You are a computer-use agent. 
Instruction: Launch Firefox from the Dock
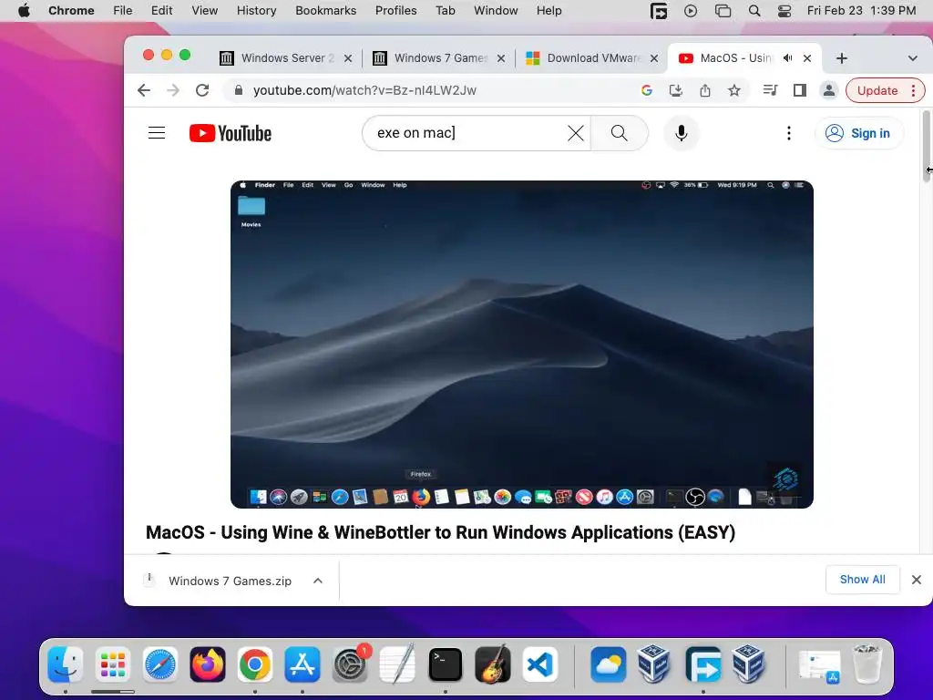208,664
